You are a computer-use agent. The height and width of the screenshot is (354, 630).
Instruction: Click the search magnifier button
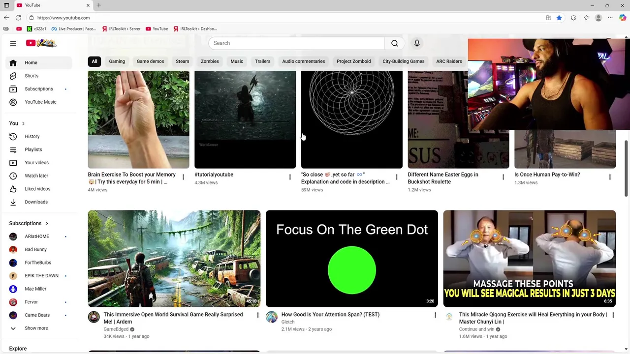pos(394,43)
